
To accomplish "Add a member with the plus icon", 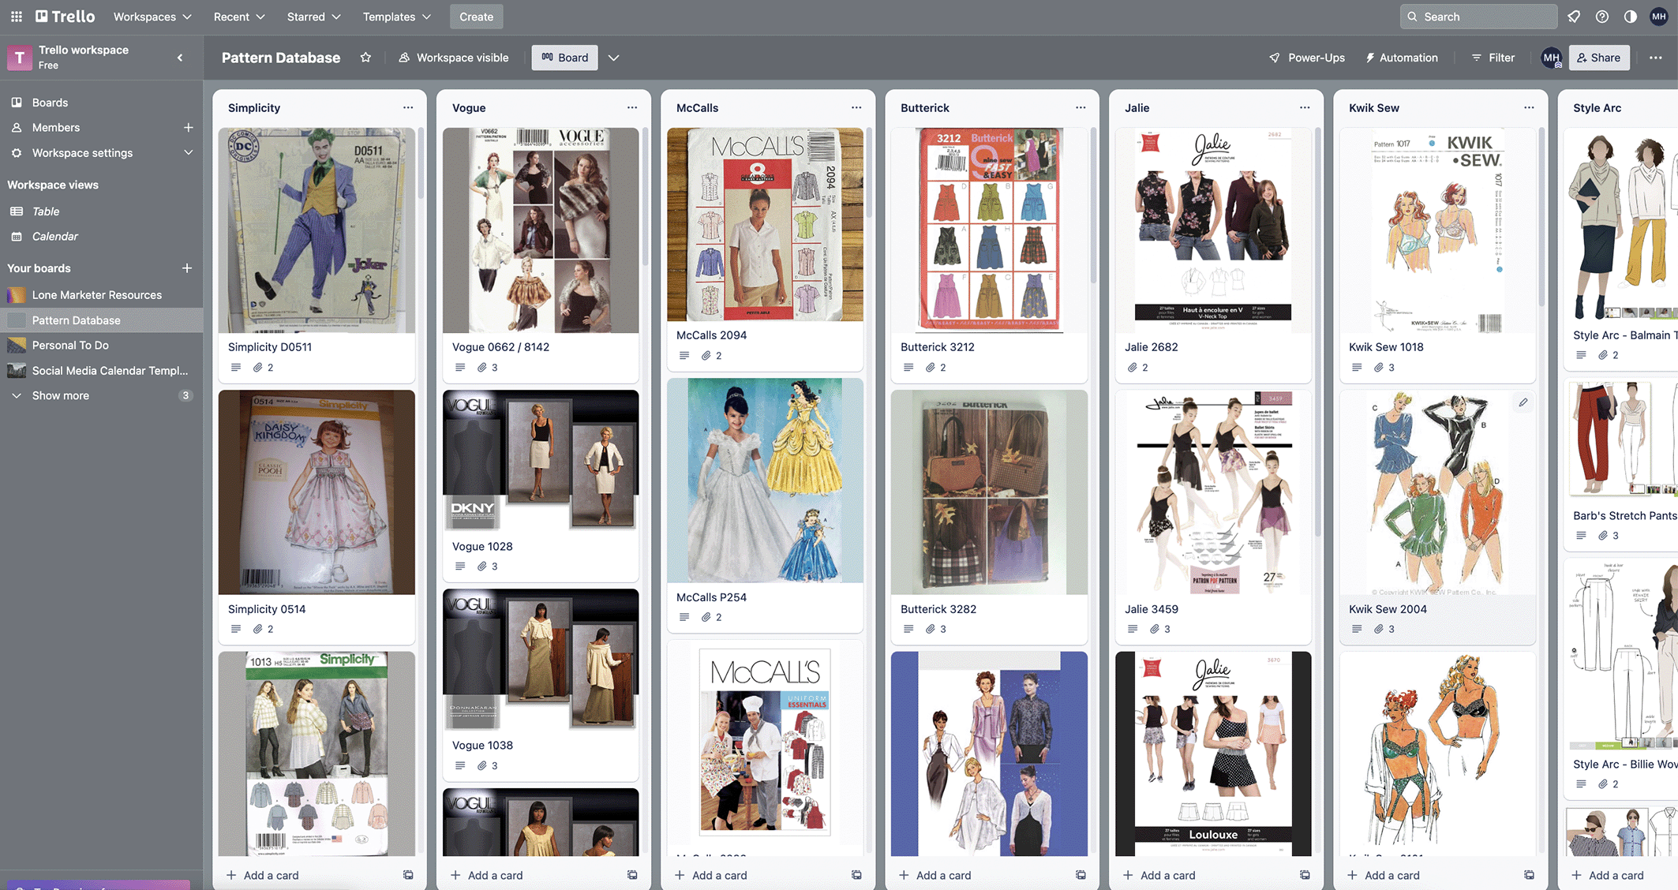I will click(188, 128).
